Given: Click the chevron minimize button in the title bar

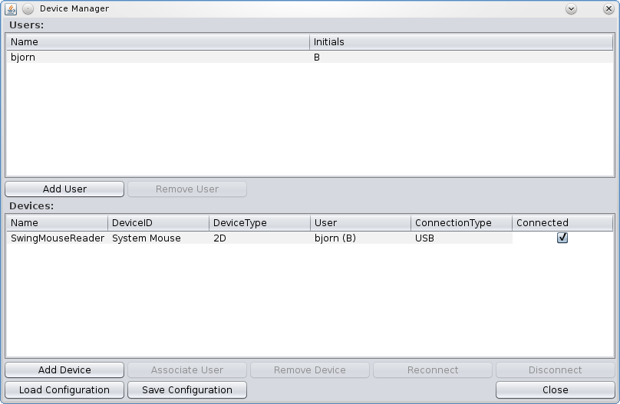Looking at the screenshot, I should (571, 9).
